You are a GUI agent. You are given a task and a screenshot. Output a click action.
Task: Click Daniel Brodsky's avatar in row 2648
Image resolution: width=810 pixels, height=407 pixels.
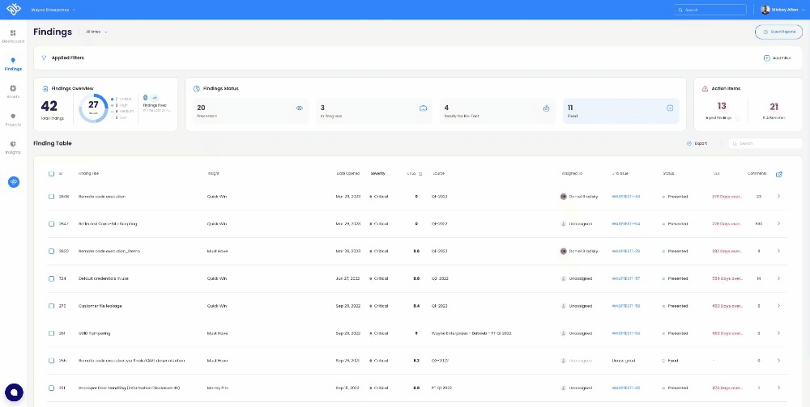pyautogui.click(x=564, y=197)
